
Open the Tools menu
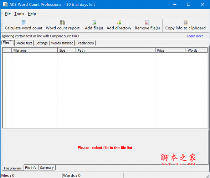(19, 14)
